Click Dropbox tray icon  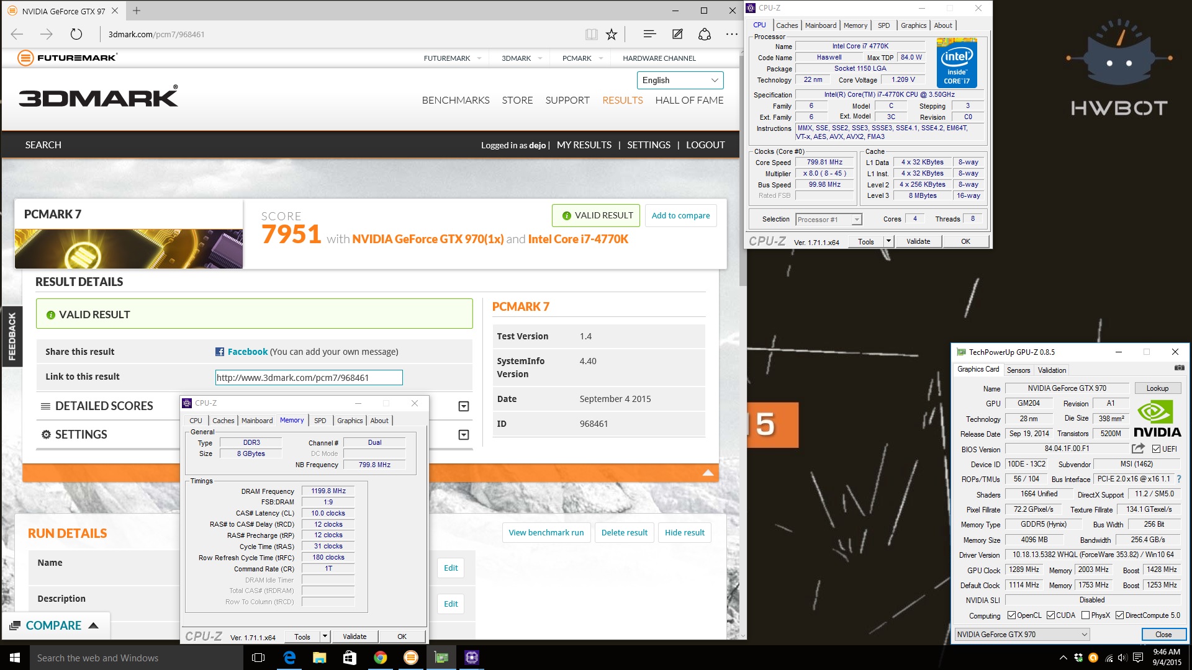click(1078, 658)
